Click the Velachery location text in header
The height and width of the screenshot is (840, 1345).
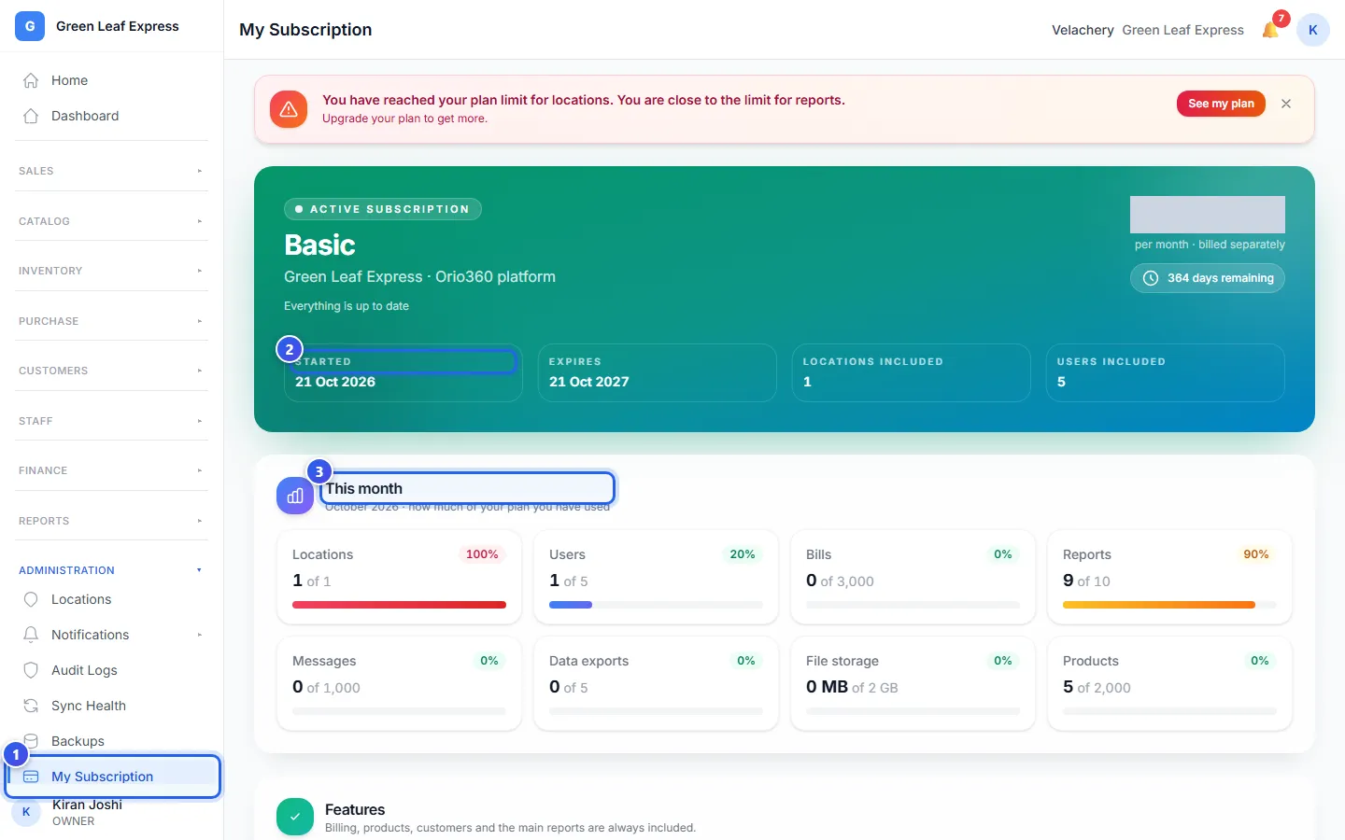pos(1083,30)
